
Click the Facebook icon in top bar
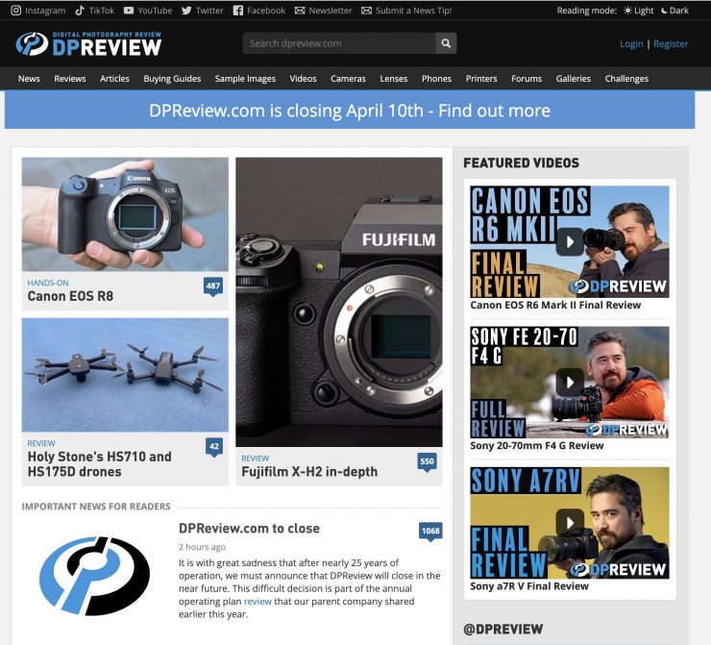pyautogui.click(x=237, y=11)
